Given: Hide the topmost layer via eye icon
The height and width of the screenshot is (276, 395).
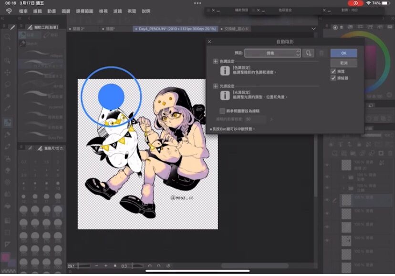Looking at the screenshot, I should [327, 165].
